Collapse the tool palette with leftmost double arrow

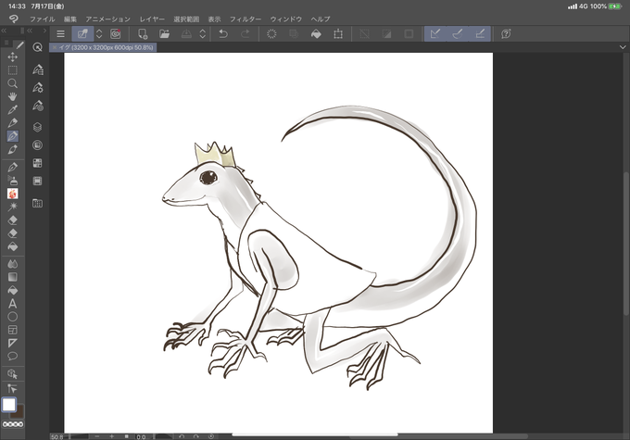[x=4, y=31]
